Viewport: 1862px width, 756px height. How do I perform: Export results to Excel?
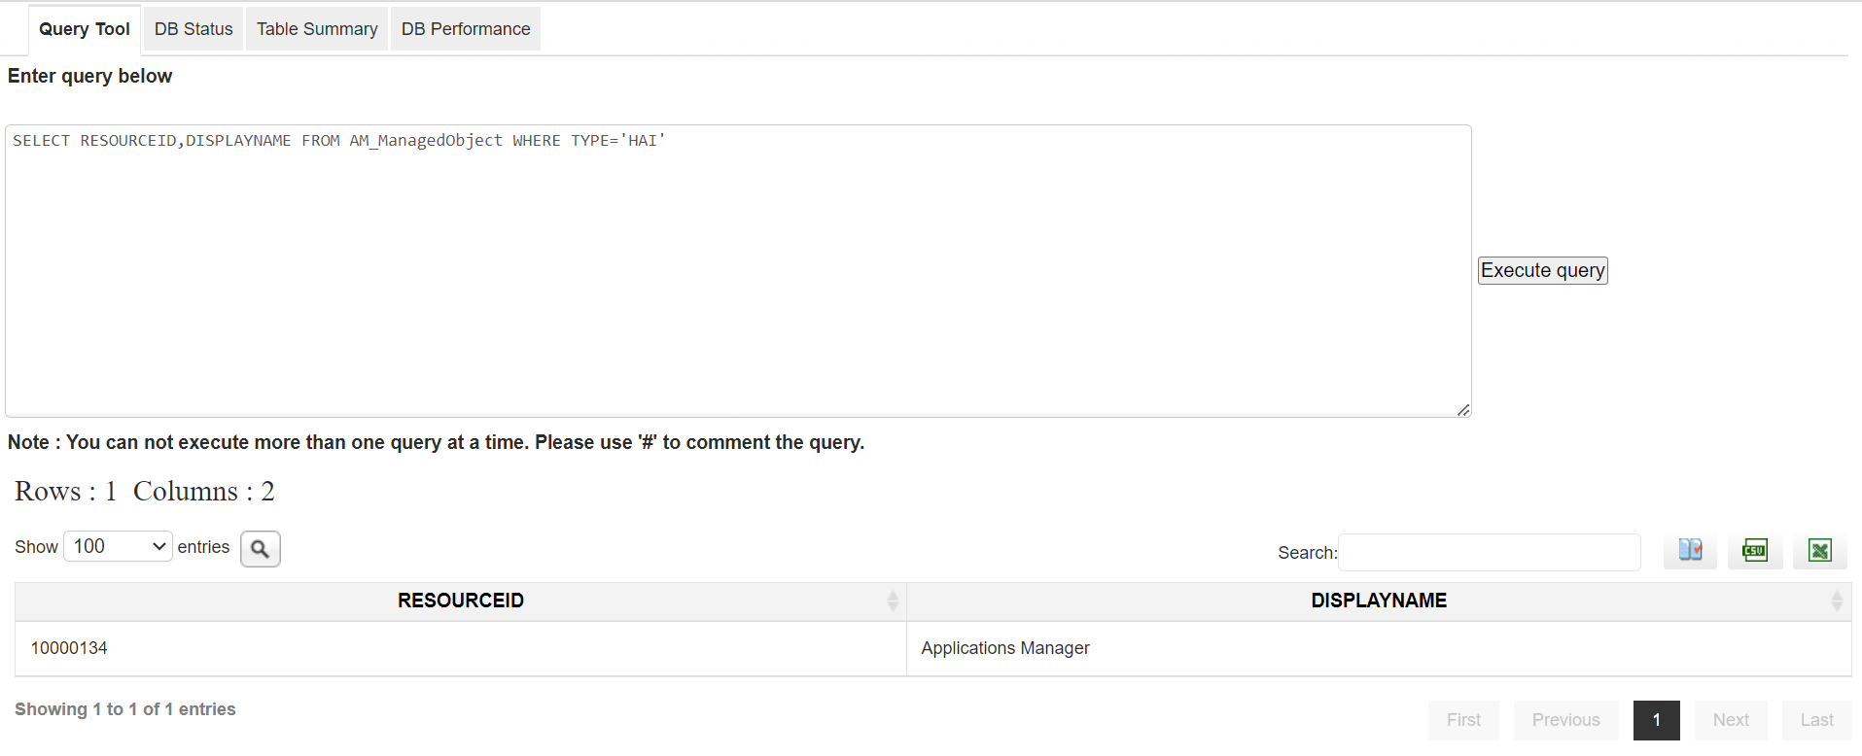[x=1819, y=550]
